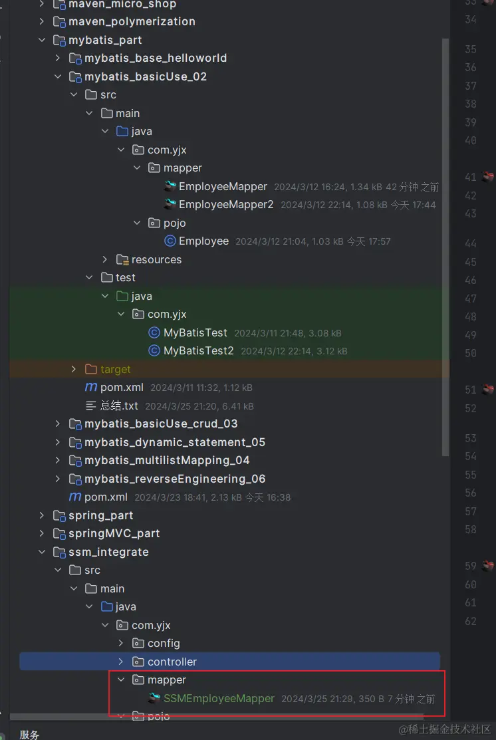Expand the controller package
The height and width of the screenshot is (740, 496).
(121, 662)
